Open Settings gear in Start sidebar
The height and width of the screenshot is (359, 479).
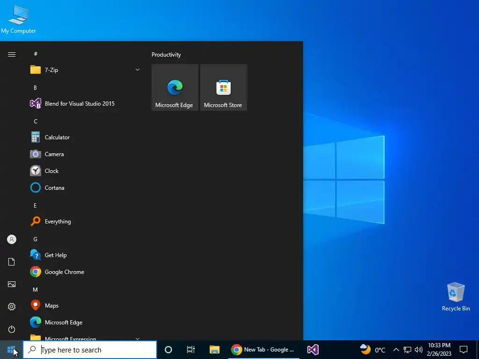pos(12,307)
